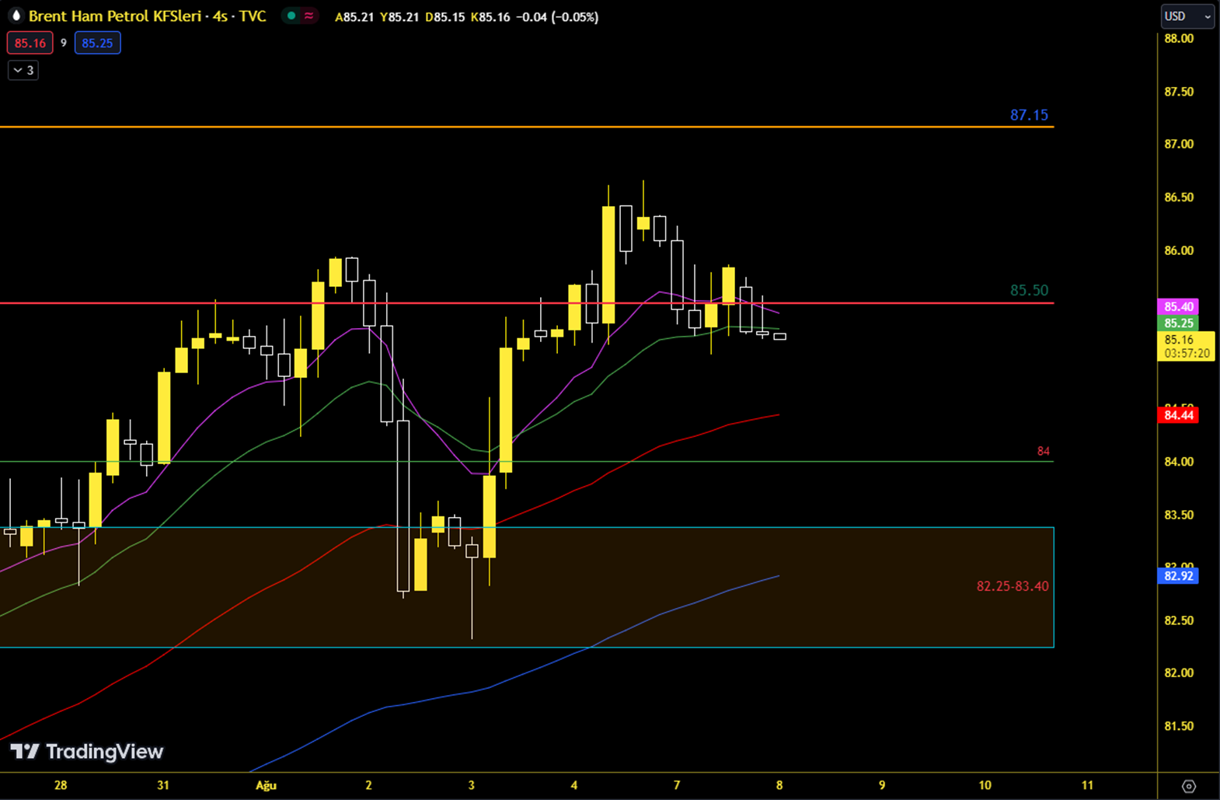Click the price change -0.04 (-0.05%) text
This screenshot has width=1220, height=800.
(557, 16)
